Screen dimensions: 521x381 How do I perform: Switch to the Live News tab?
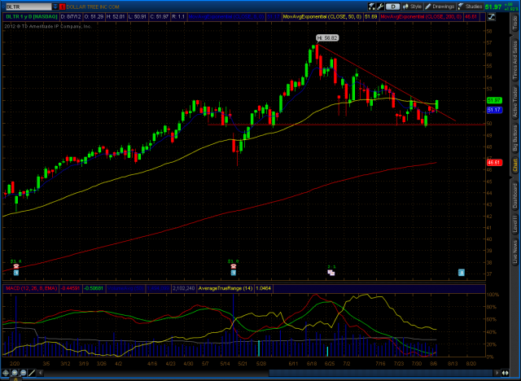coord(515,250)
